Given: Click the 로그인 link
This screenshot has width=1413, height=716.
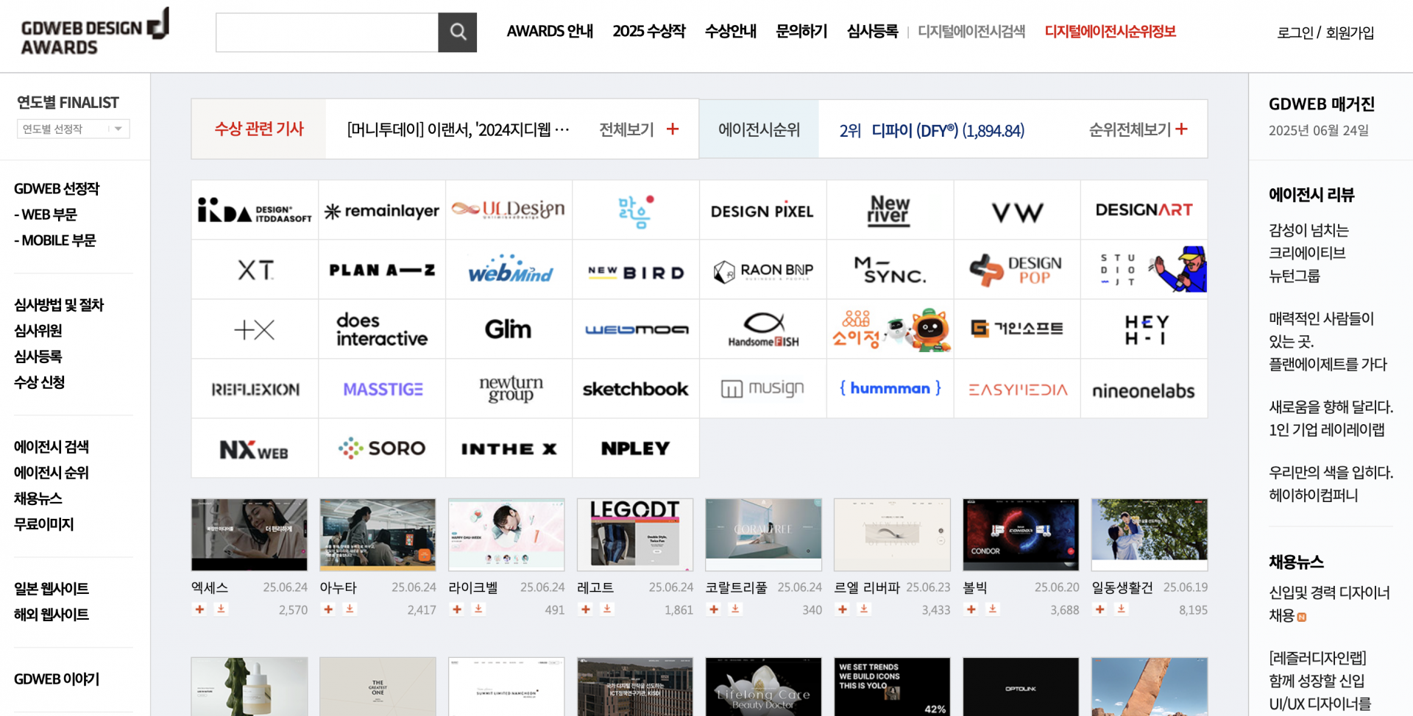Looking at the screenshot, I should click(1295, 33).
